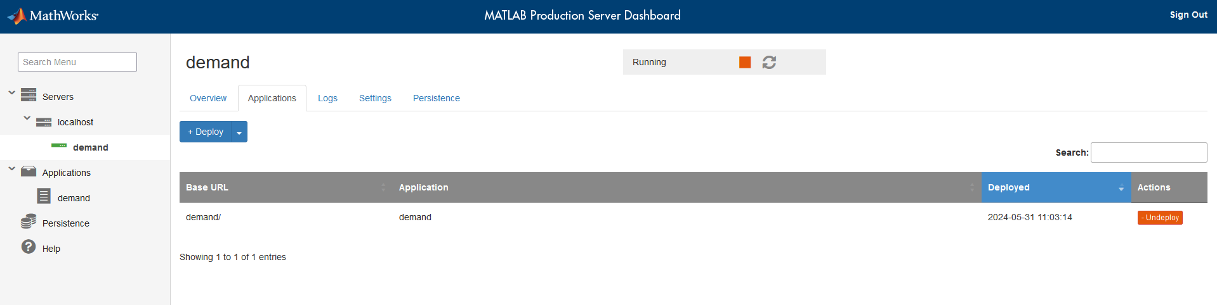Click the 2024-05-31 11:03:14 deployed timestamp

tap(1030, 217)
